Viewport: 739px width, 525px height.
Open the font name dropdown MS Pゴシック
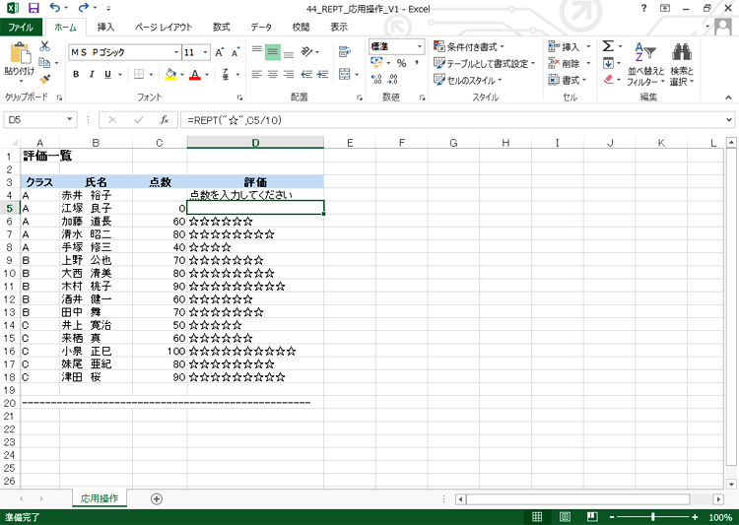point(176,52)
